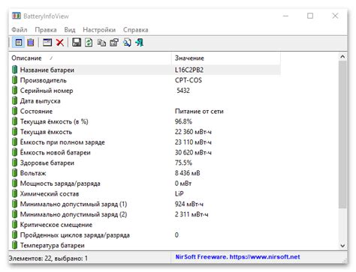Select the Текущая ёмкость (в %) row
Image resolution: width=356 pixels, height=272 pixels.
pos(145,121)
